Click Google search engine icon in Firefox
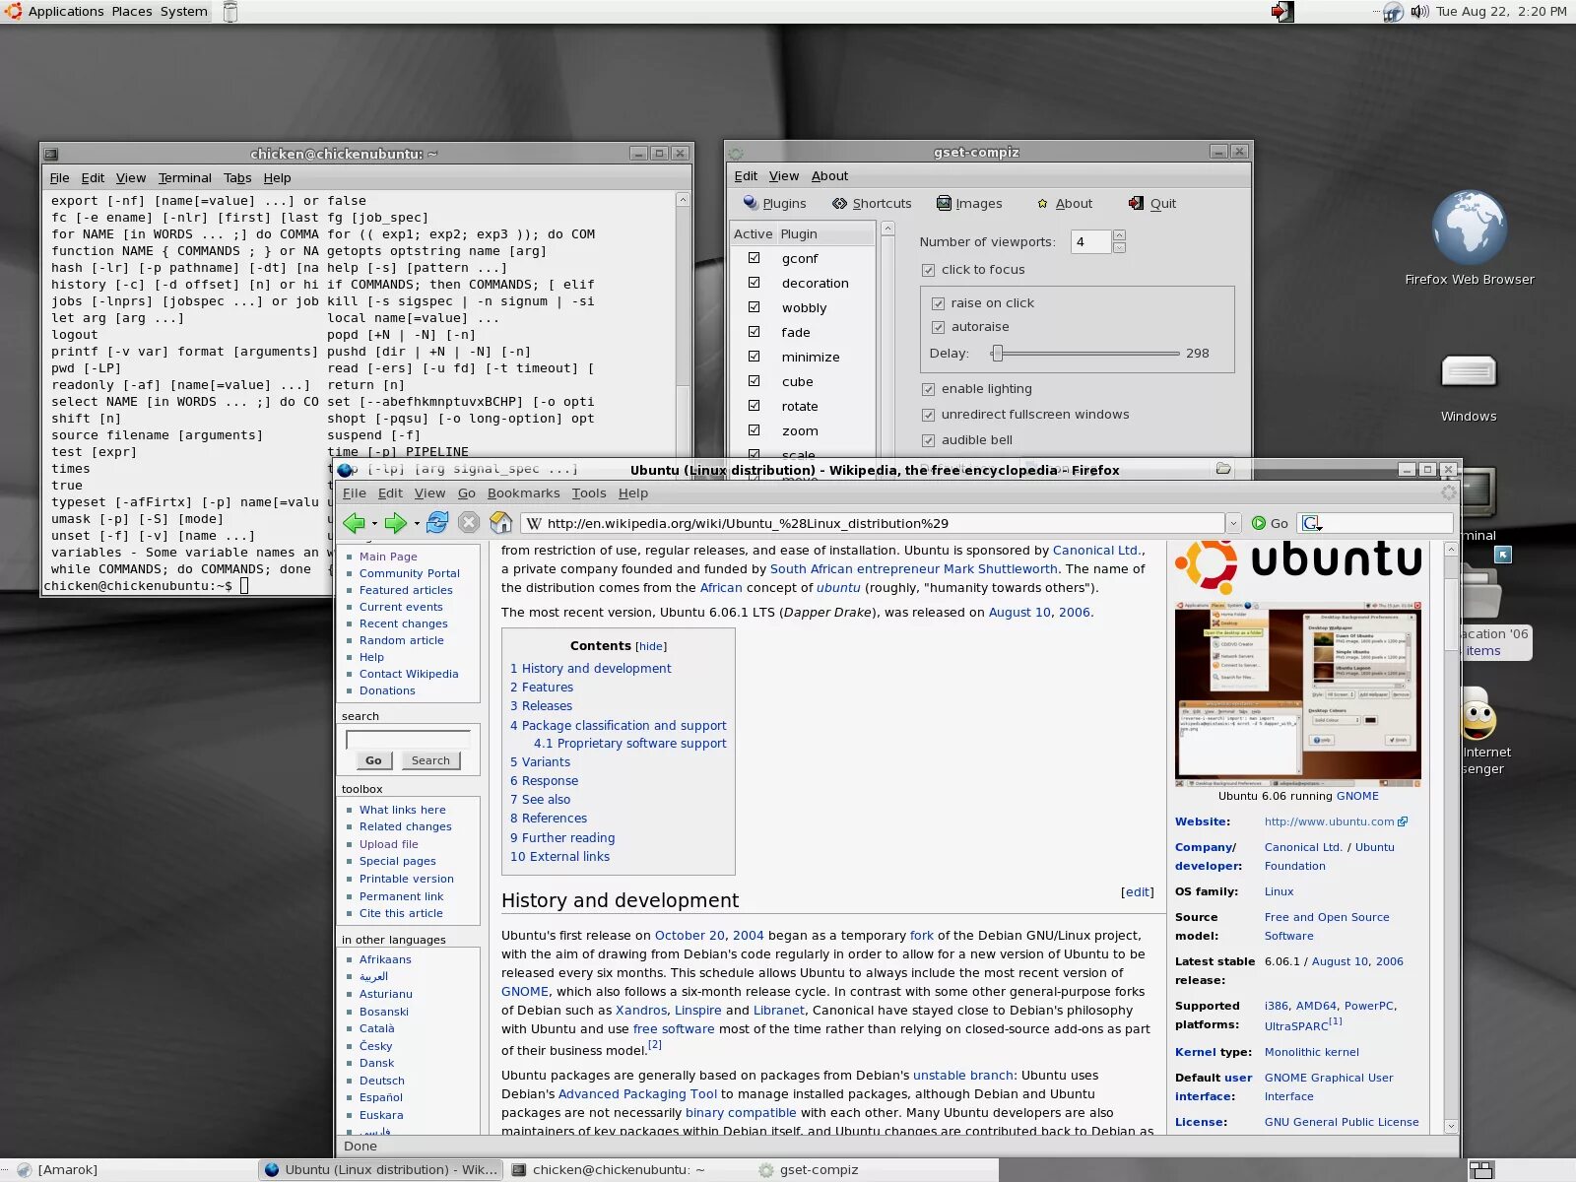 (x=1310, y=523)
